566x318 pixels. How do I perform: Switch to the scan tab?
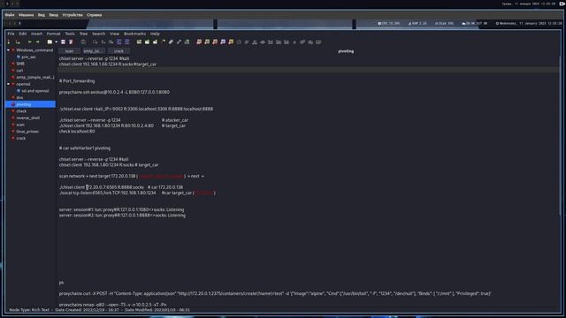69,51
